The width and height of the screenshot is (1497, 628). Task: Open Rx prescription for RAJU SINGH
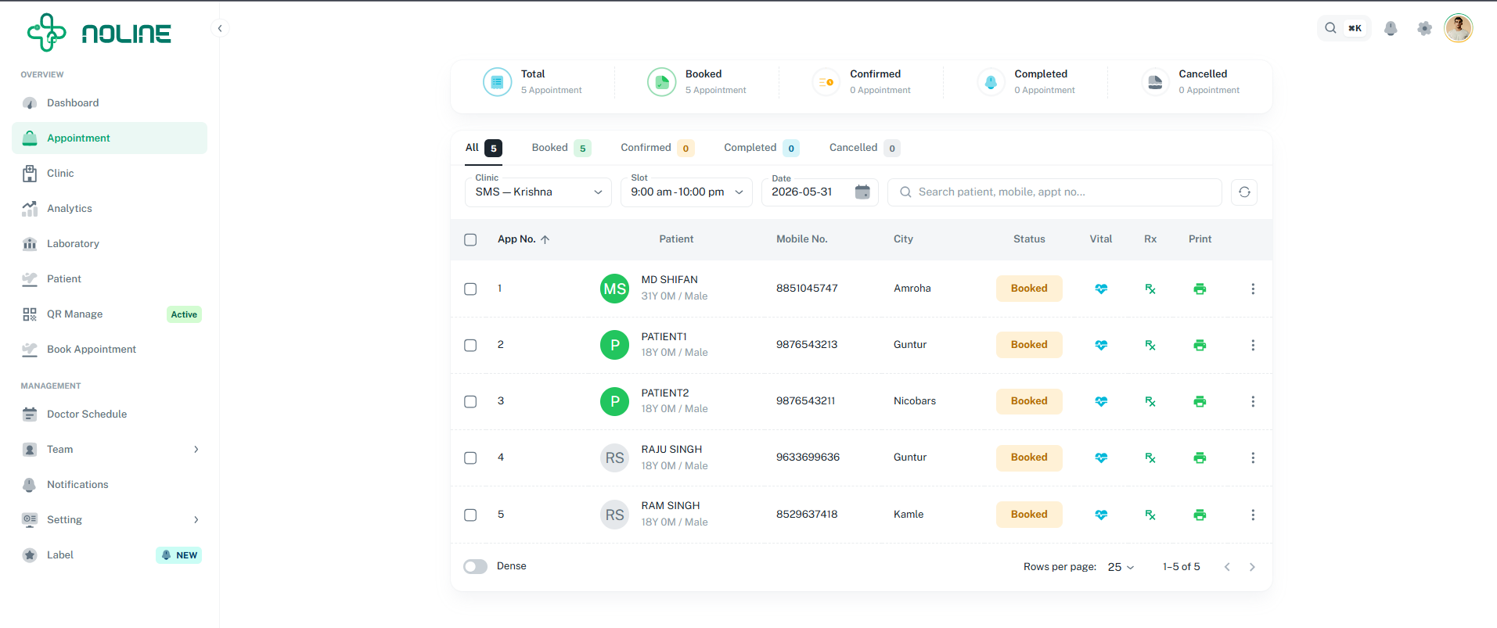[1150, 458]
